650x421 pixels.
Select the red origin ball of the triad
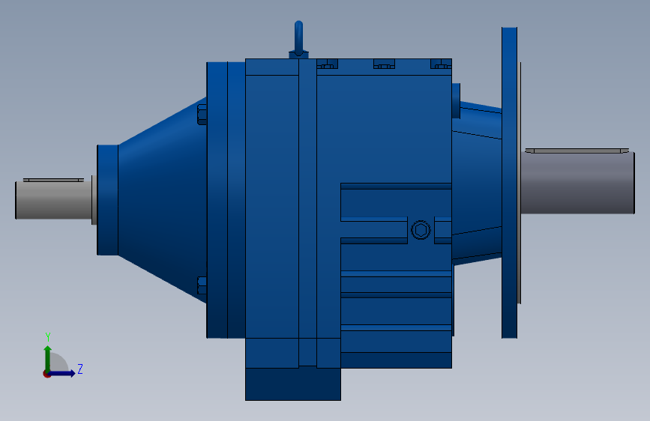pyautogui.click(x=46, y=374)
